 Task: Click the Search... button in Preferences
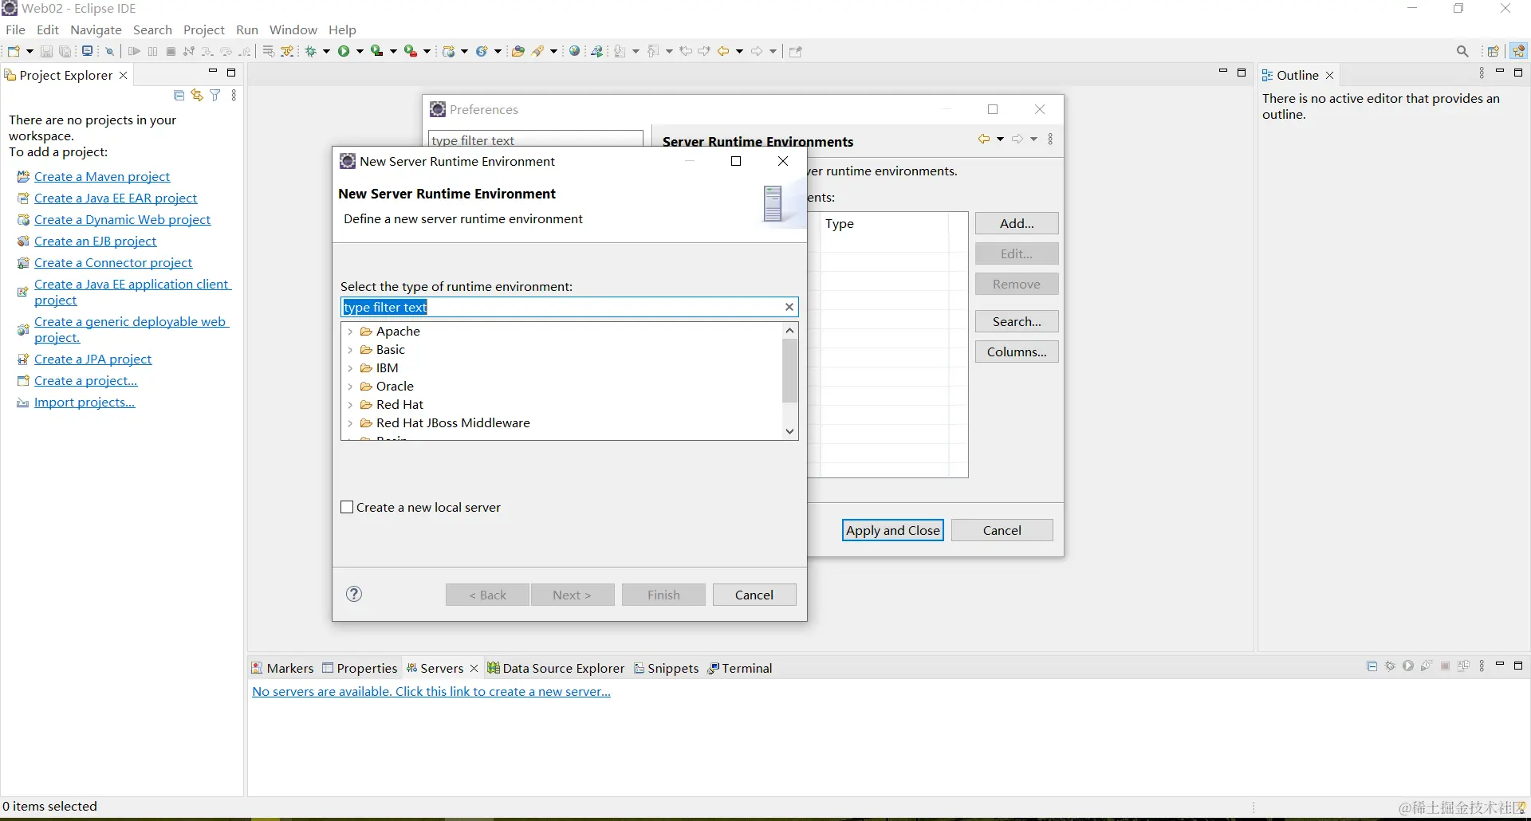click(1017, 321)
